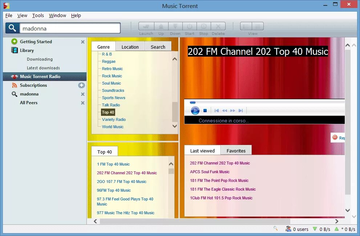
Task: Open the madonna search results in sidebar
Action: (29, 94)
